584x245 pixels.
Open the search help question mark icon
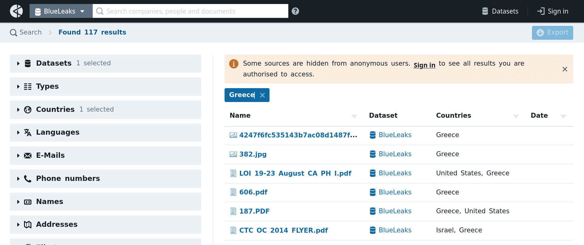pyautogui.click(x=295, y=11)
